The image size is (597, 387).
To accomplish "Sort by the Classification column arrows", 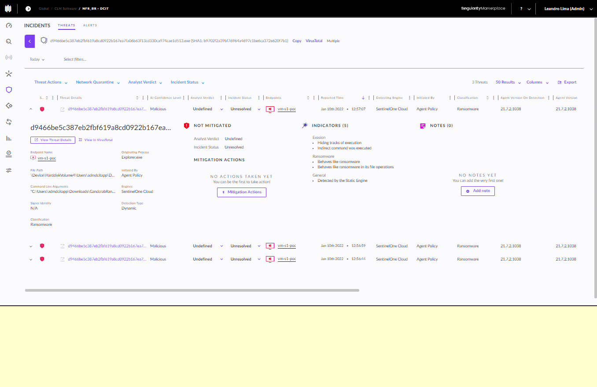I will tap(488, 98).
